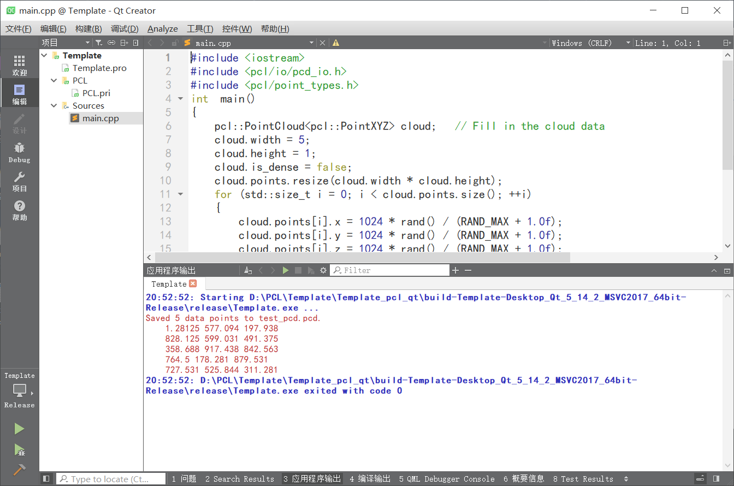The height and width of the screenshot is (486, 734).
Task: Open the Analyze menu
Action: coord(163,28)
